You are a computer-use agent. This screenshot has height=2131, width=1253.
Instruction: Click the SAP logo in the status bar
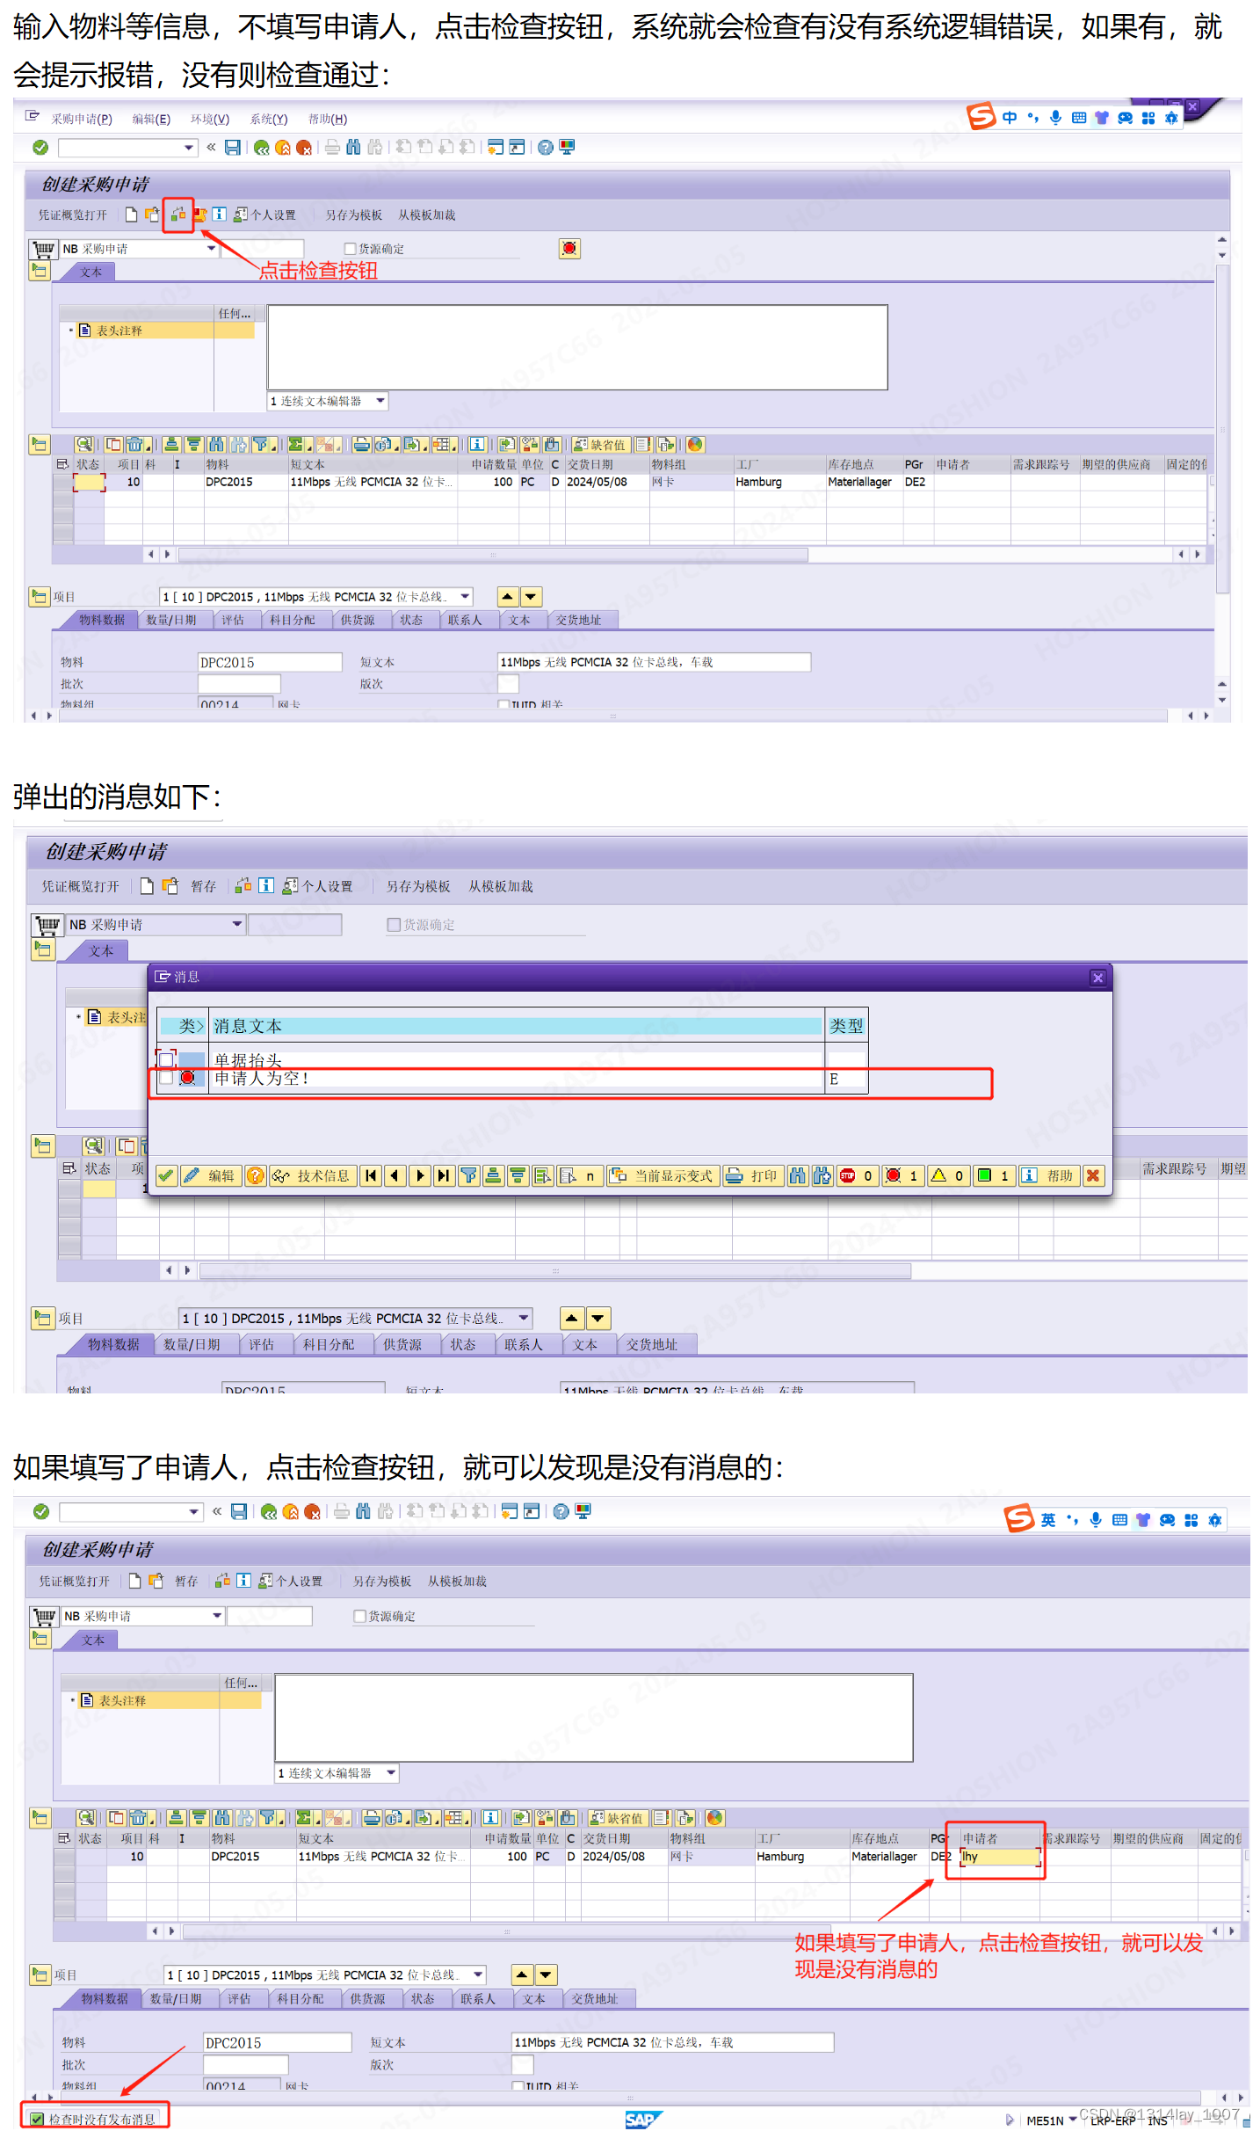click(643, 2120)
